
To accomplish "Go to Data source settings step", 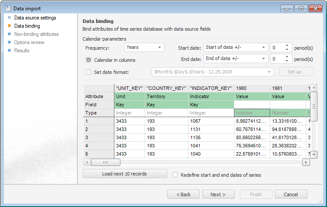I will pyautogui.click(x=35, y=18).
